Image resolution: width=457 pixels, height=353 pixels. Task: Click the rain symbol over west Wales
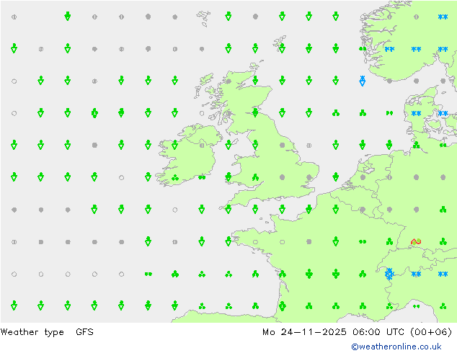click(228, 176)
